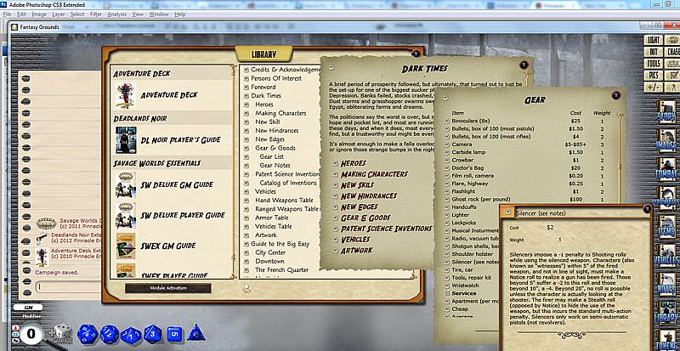Open the Notes sidebar button
Viewport: 680px width, 351px height.
pos(667,284)
